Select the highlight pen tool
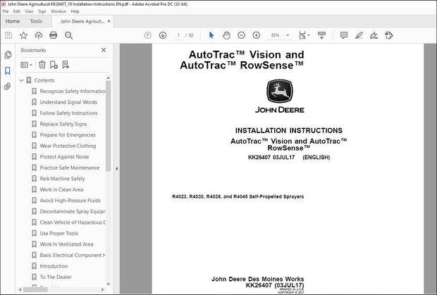This screenshot has height=295, width=437. click(x=359, y=35)
